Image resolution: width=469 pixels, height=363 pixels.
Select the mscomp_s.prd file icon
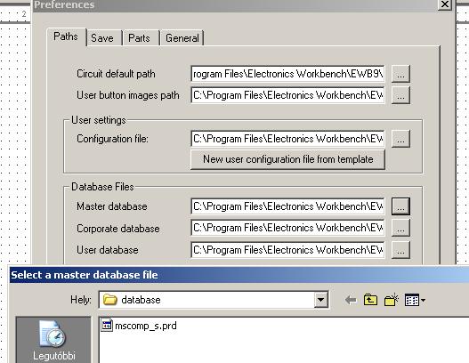click(x=107, y=326)
